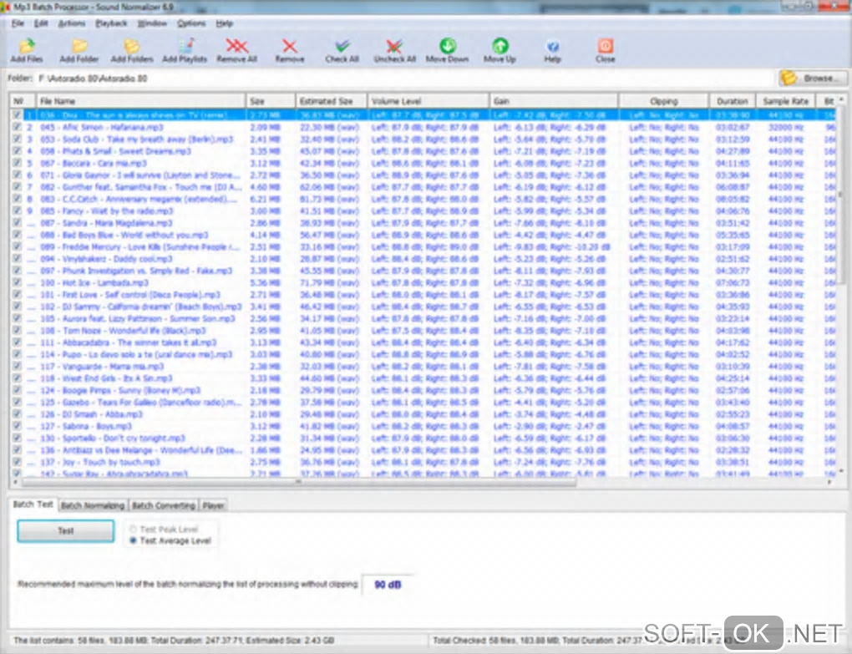Click the Add Folders toolbar icon

[x=131, y=50]
